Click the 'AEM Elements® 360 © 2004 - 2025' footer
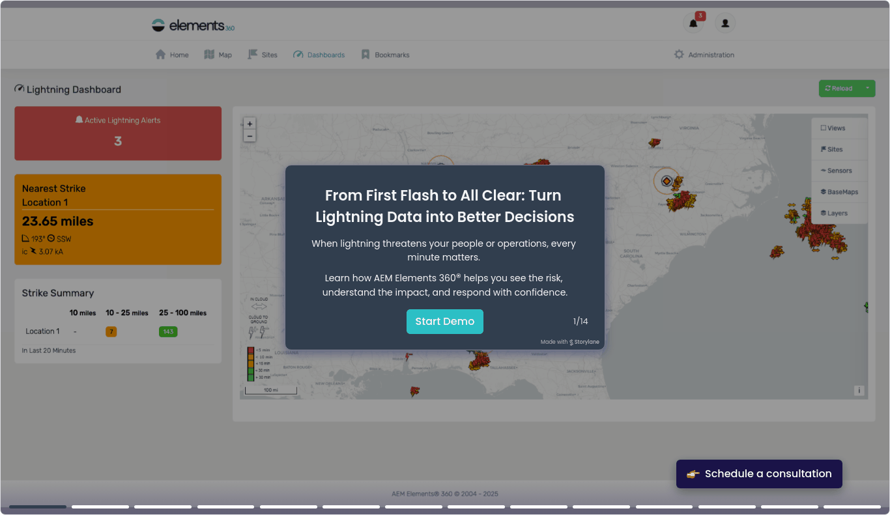This screenshot has height=515, width=890. pos(445,494)
